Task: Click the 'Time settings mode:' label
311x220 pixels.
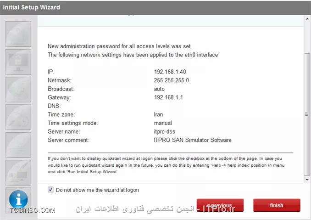Action: coord(73,123)
